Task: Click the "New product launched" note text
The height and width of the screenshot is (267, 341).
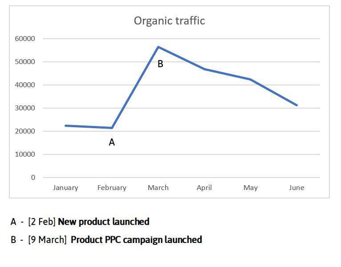Action: [x=103, y=222]
